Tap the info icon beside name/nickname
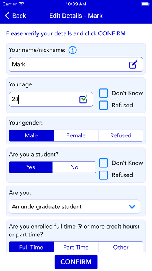 73,50
